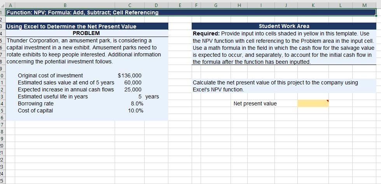The image size is (381, 184).
Task: Select column E header
Action: 180,5
